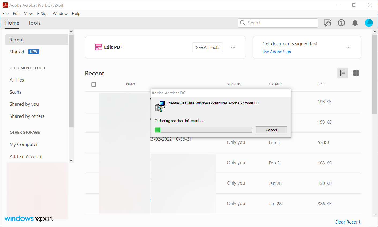Screen dimensions: 378x227
Task: Click Add an Account
Action: tap(26, 156)
